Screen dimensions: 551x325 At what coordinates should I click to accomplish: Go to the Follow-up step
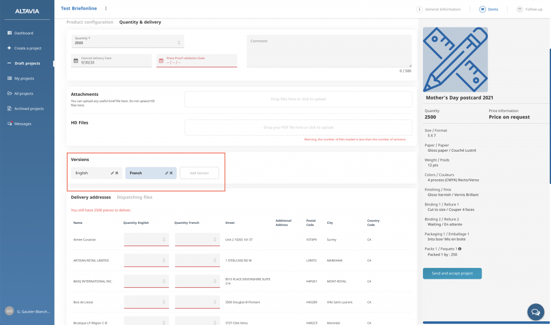tap(529, 9)
